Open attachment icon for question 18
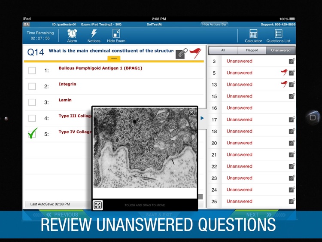The image size is (322, 242). (292, 131)
